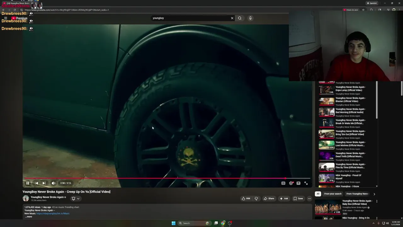Image resolution: width=403 pixels, height=227 pixels.
Task: Open the YouTube hamburger guide menu
Action: [5, 18]
